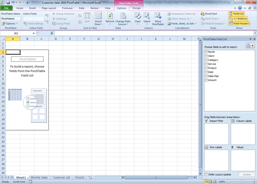The width and height of the screenshot is (257, 184).
Task: Click the insert new worksheet tab icon
Action: click(90, 178)
